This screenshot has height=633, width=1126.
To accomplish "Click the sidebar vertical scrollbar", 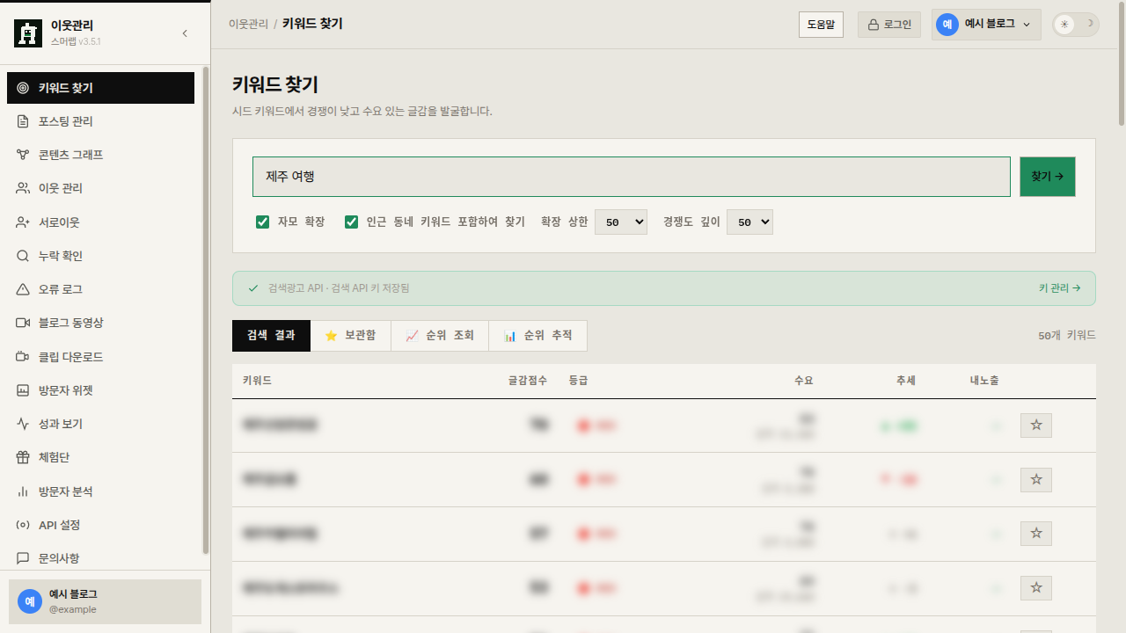I will coord(206,309).
